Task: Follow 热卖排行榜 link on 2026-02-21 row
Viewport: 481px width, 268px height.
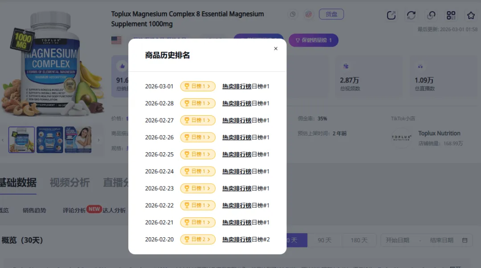Action: click(x=237, y=222)
